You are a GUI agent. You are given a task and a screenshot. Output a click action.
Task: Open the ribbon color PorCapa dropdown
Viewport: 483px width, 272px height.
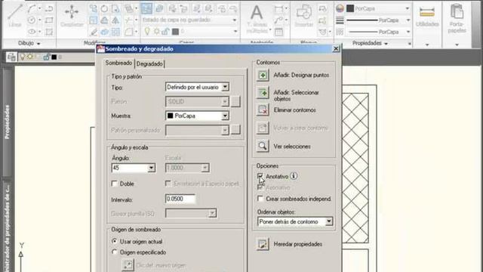[408, 8]
